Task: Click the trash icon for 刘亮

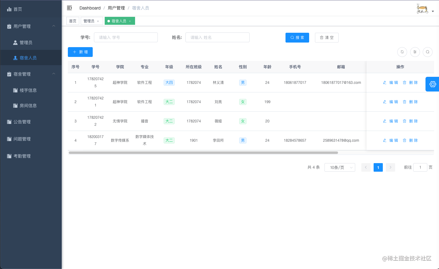Action: click(405, 102)
